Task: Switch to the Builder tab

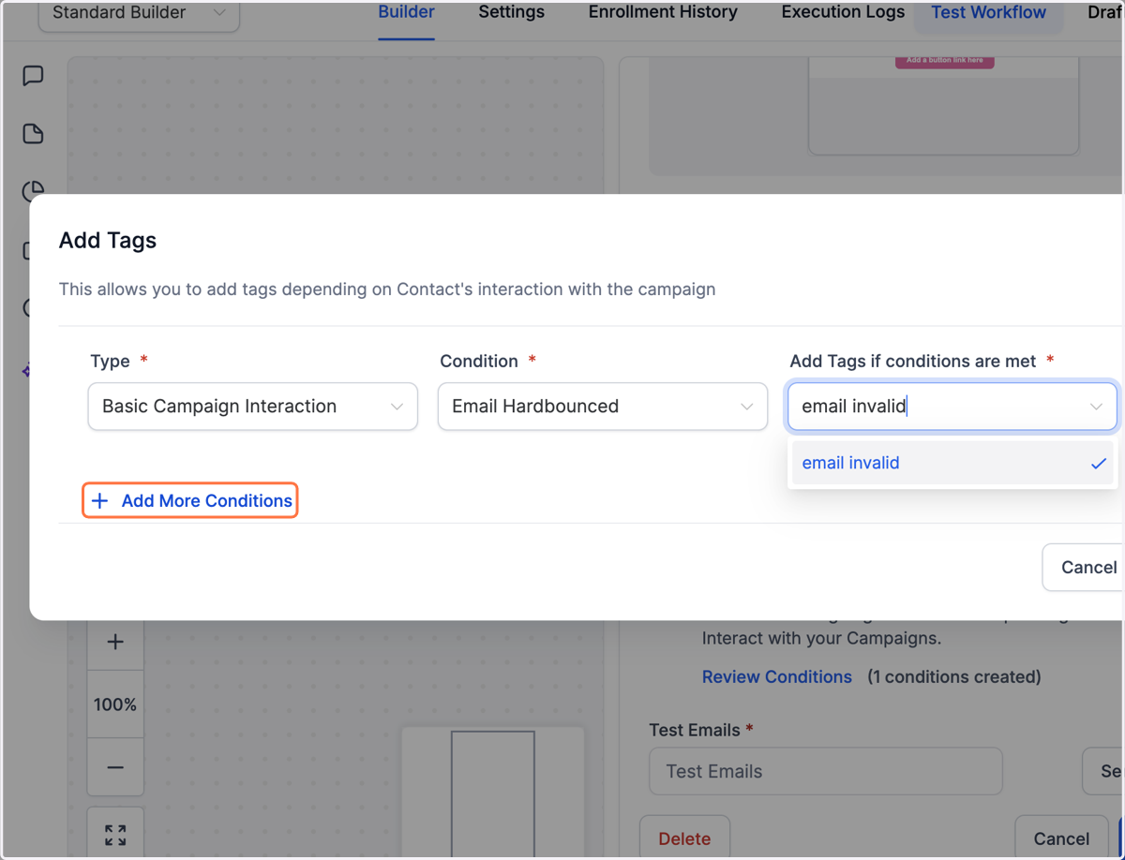Action: coord(406,13)
